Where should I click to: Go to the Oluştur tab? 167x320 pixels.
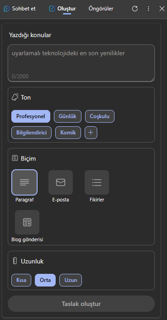[x=62, y=9]
